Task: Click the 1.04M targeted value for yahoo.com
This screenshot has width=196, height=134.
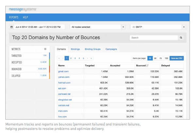Action: 105,77
